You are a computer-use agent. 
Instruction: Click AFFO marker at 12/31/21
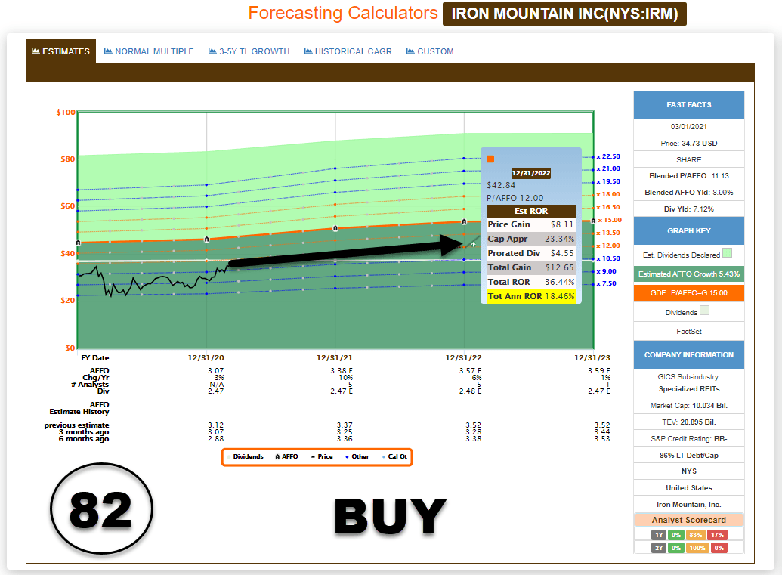(335, 228)
